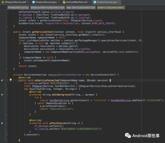This screenshot has width=165, height=143.
Task: Click the "RemoteException" string literal
Action: (x=61, y=109)
